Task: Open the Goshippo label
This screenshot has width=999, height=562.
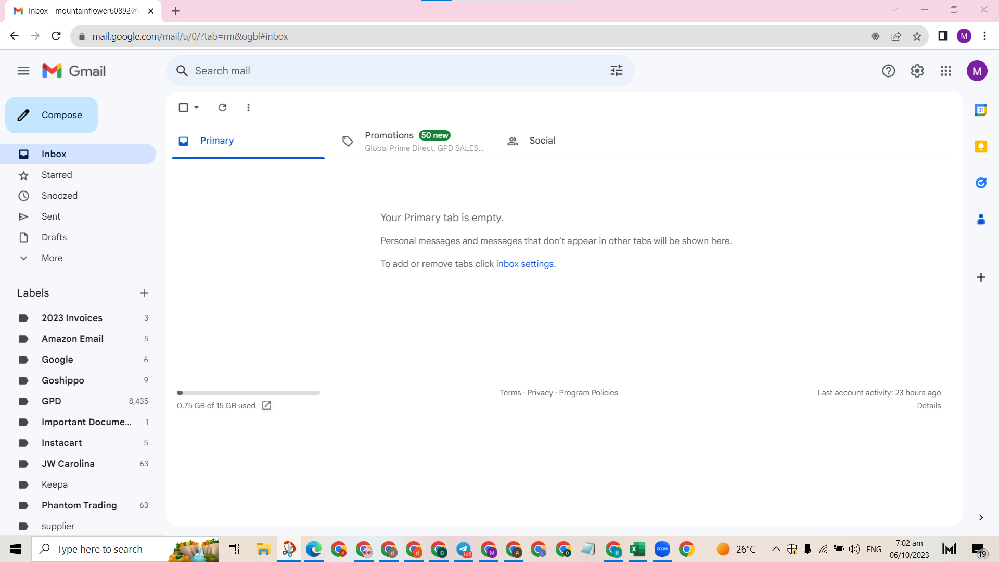Action: click(x=78, y=380)
